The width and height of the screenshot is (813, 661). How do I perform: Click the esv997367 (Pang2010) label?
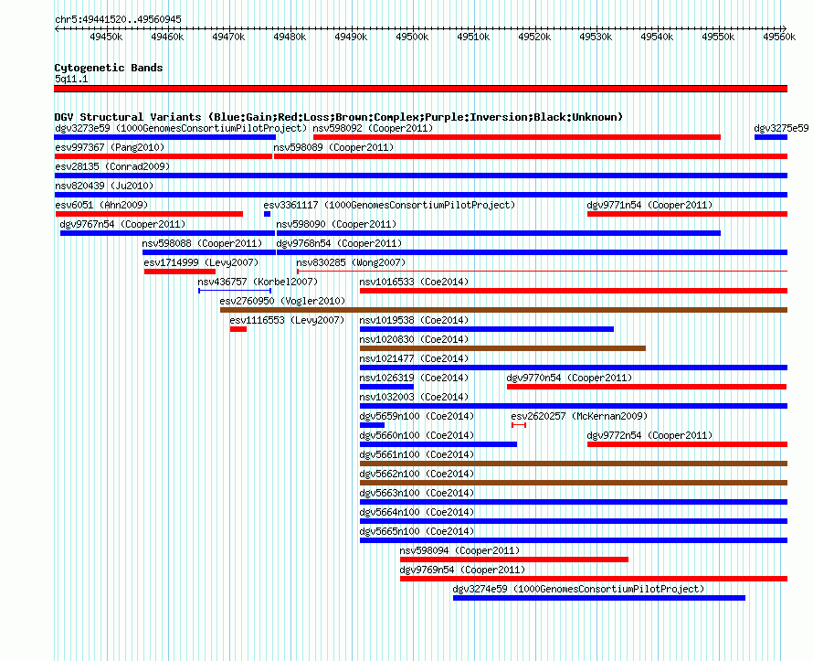tap(110, 147)
